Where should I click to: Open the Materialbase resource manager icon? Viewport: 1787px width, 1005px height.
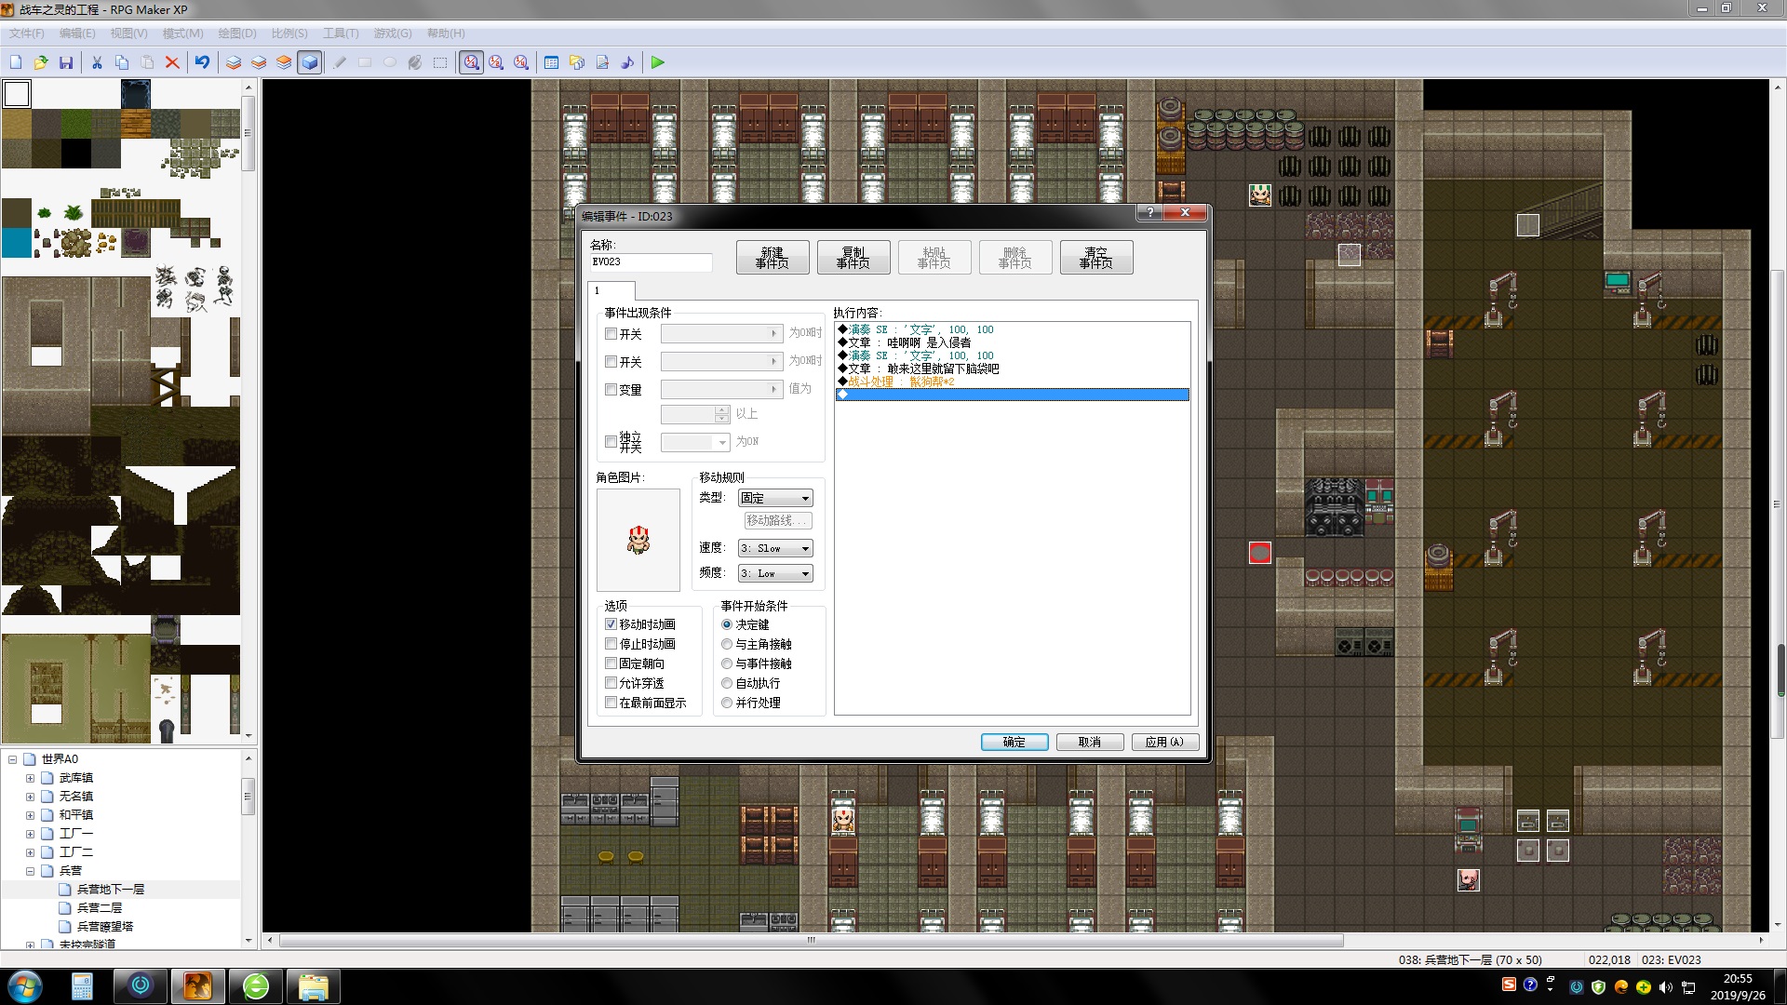coord(577,62)
